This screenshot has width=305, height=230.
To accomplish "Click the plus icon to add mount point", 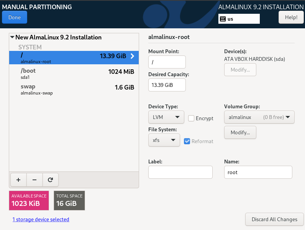I will click(x=18, y=179).
